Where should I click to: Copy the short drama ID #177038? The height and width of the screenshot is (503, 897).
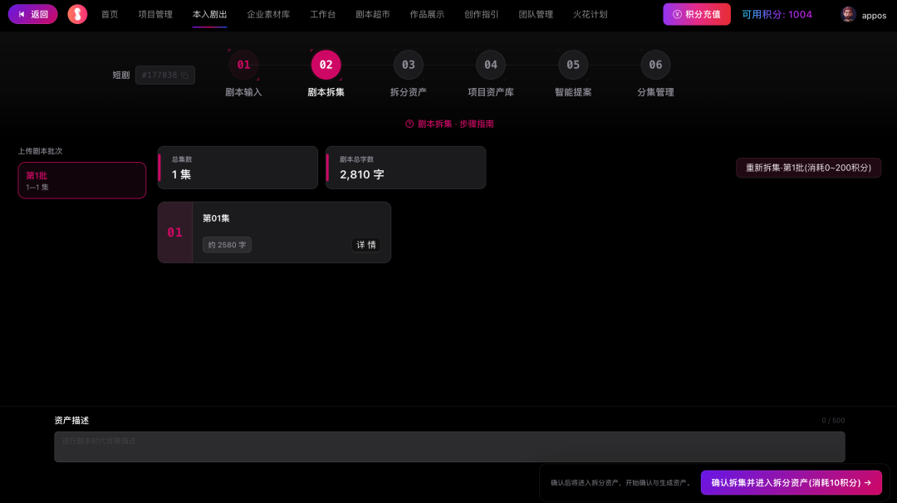pyautogui.click(x=184, y=75)
